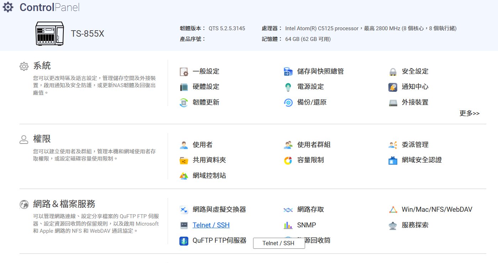Open 備份/還原 text link
498x263 pixels.
312,102
